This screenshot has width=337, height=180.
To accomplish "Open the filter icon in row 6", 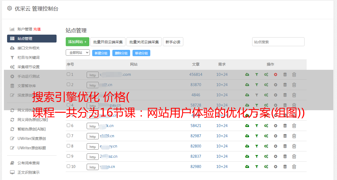I will (257, 126).
